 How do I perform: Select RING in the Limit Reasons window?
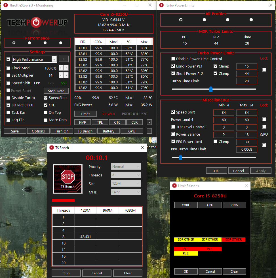tap(234, 205)
